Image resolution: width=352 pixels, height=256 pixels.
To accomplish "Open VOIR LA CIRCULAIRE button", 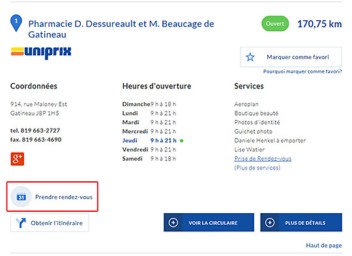I will coord(209,222).
